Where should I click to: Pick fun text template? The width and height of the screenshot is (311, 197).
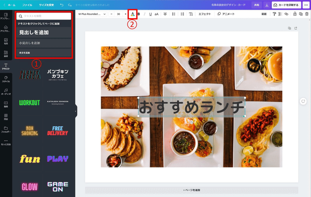30,159
